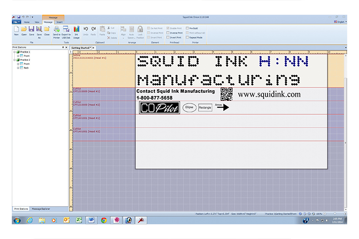Open the Ink Usage tool
Viewport: 359px width, 239px height.
point(76,30)
